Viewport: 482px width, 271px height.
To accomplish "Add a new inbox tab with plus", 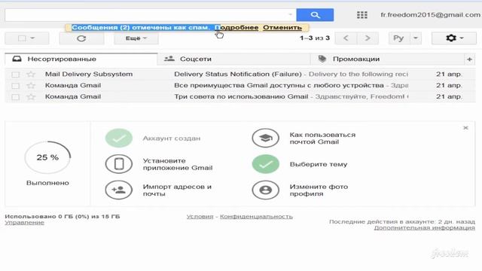I will pyautogui.click(x=469, y=59).
